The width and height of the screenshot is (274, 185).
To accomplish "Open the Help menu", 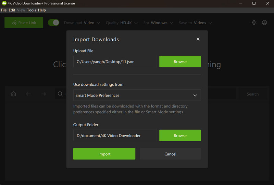I will 42,10.
